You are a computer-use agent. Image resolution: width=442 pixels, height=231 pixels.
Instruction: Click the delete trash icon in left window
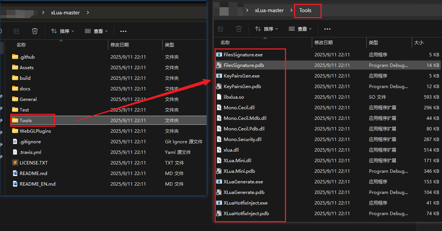click(x=35, y=31)
